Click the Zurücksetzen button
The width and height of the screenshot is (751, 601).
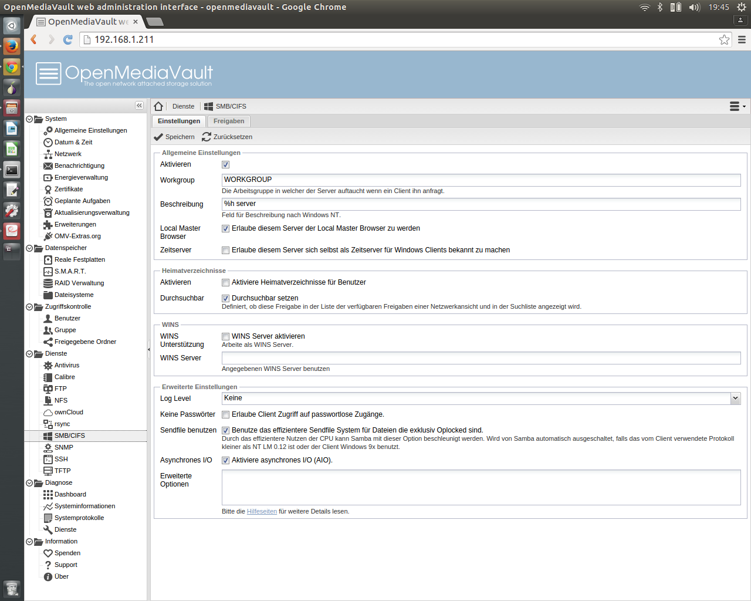pyautogui.click(x=227, y=137)
